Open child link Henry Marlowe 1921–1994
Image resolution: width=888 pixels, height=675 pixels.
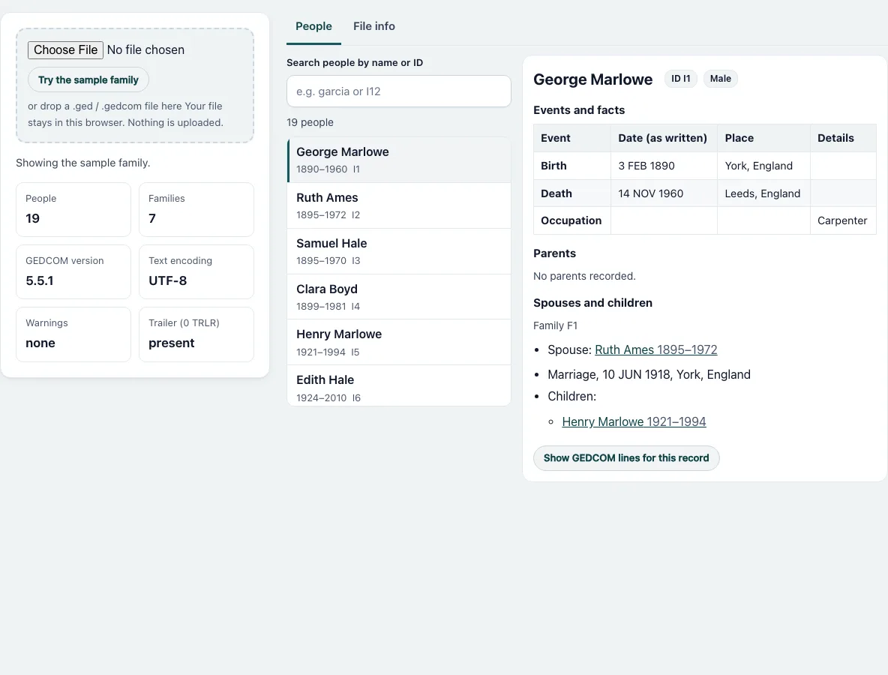pyautogui.click(x=634, y=421)
